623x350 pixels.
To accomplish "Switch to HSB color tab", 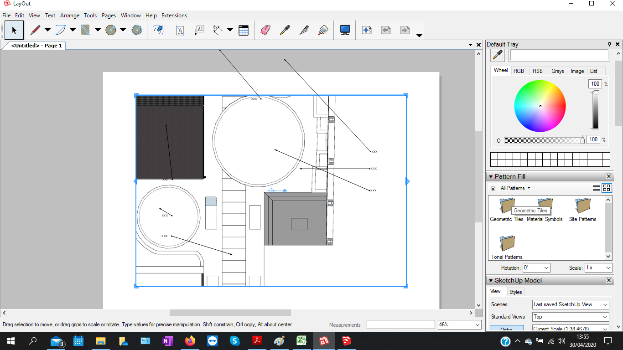I will 538,71.
